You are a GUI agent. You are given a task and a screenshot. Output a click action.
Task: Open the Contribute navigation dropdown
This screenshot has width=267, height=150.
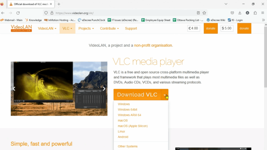pyautogui.click(x=109, y=28)
